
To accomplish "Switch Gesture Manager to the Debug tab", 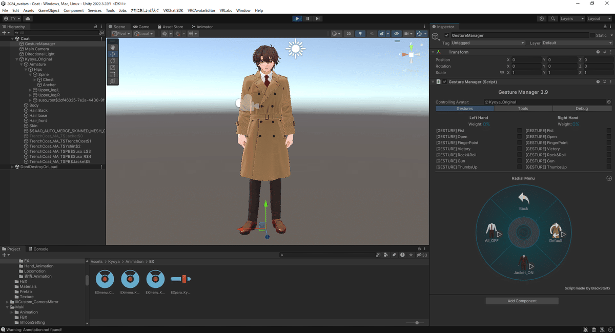I will (x=583, y=108).
